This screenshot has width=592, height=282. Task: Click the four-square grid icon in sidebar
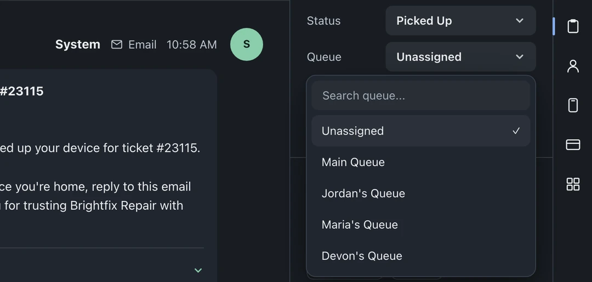point(573,185)
